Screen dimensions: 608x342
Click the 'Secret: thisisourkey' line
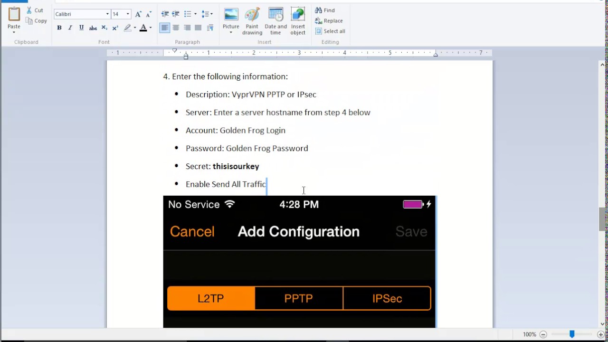[222, 166]
